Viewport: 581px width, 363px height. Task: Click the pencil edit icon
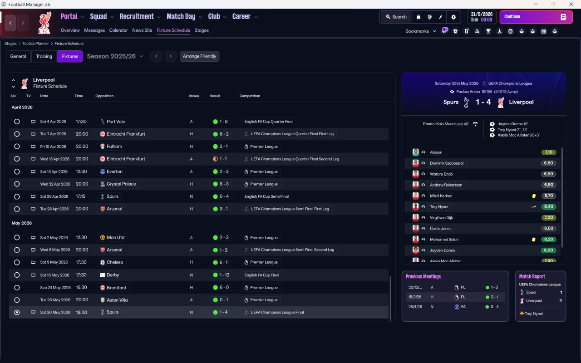(440, 17)
